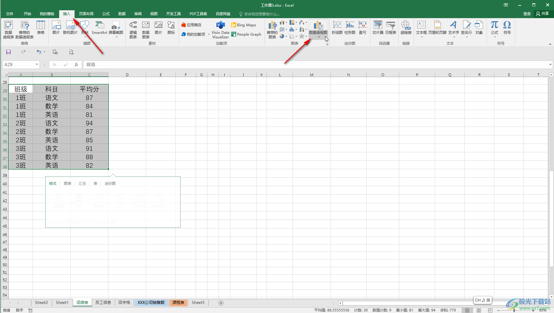
Task: Open Online Pictures tool
Action: (x=70, y=28)
